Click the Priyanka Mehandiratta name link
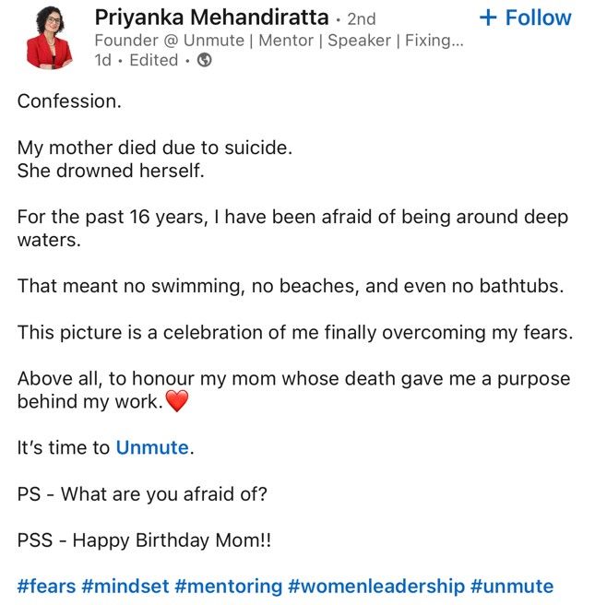 tap(211, 18)
